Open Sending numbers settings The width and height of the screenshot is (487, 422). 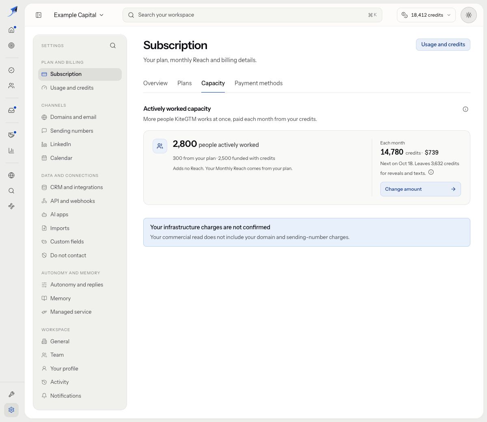tap(80, 131)
